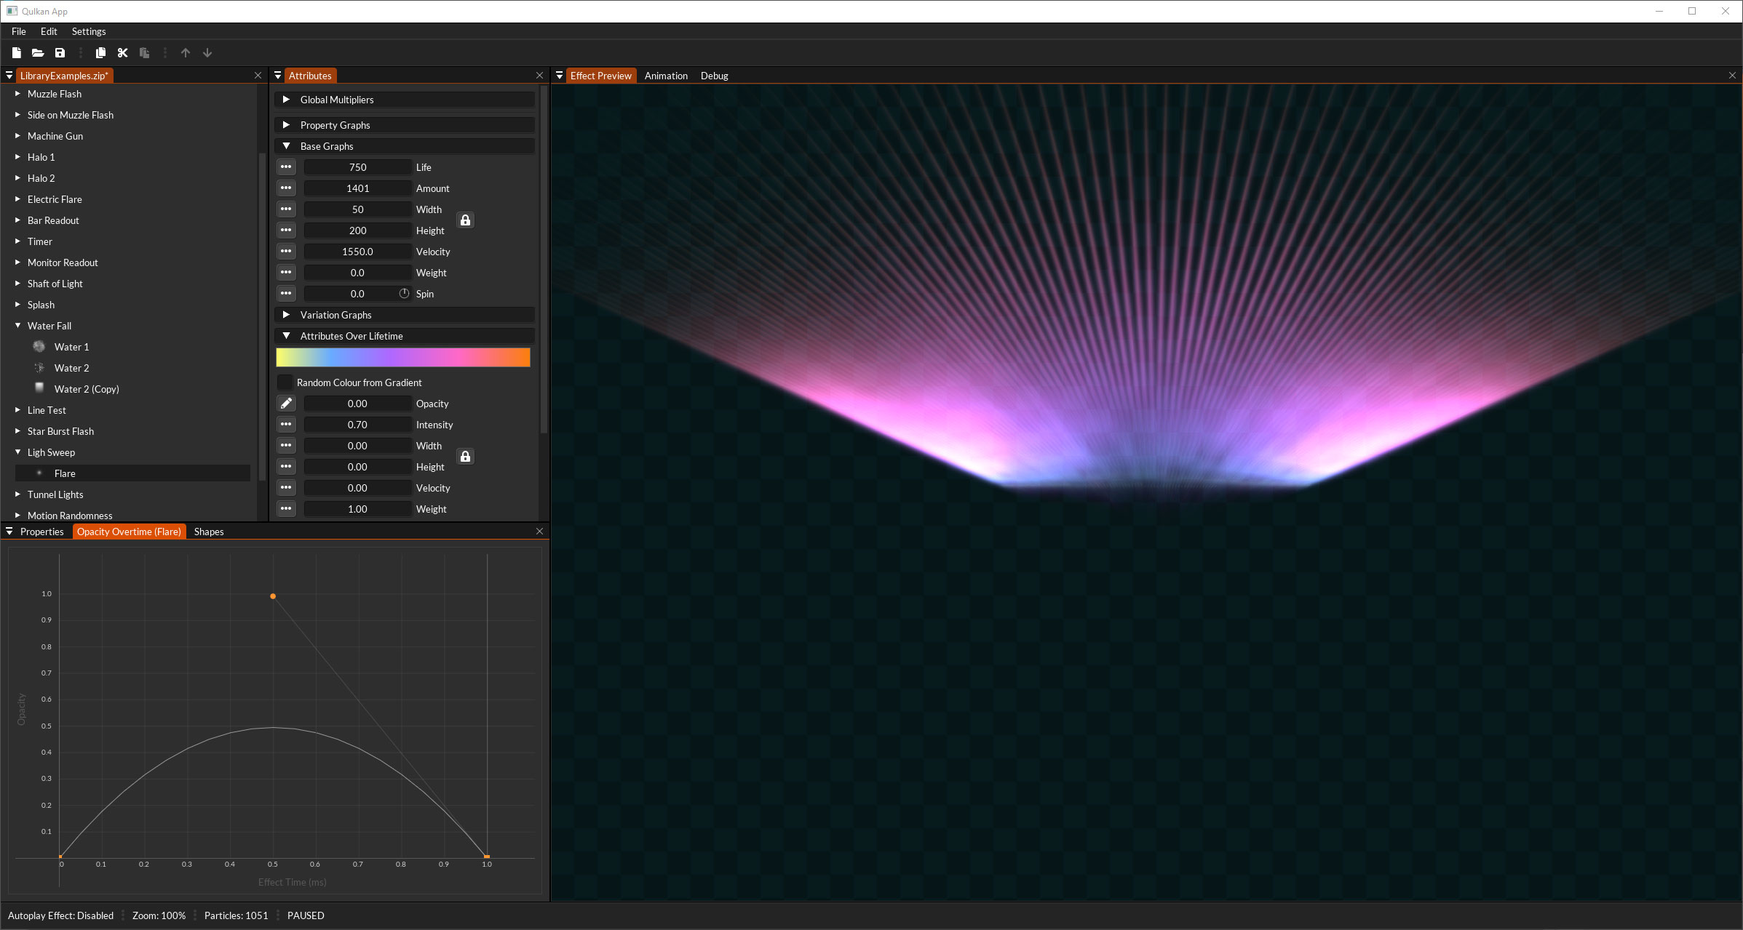Click the pencil edit icon beside Opacity
This screenshot has height=930, width=1743.
point(286,404)
